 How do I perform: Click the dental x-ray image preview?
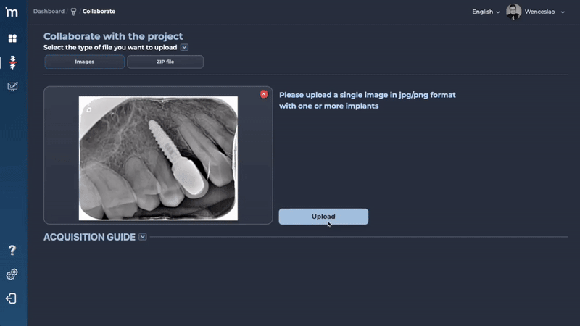158,158
